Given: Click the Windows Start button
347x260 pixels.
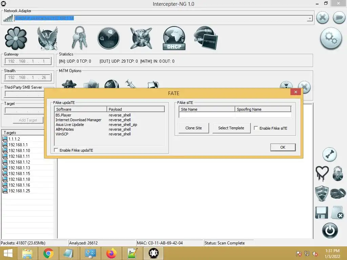Looking at the screenshot, I should (8, 253).
